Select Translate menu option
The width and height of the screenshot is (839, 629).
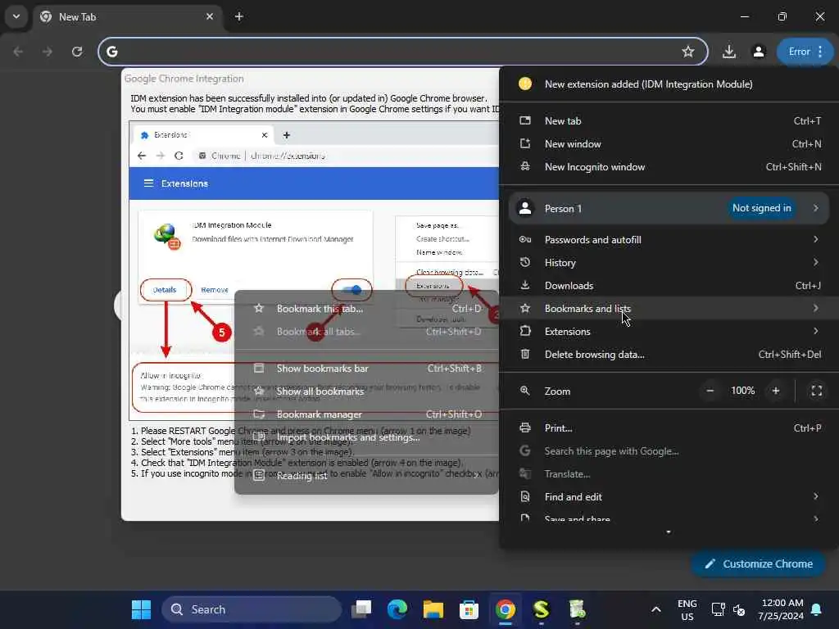[669, 474]
